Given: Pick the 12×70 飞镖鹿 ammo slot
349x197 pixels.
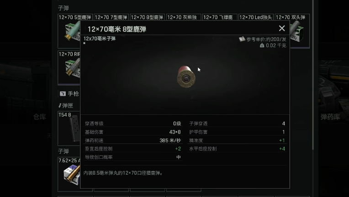Looking at the screenshot, I should tap(220, 17).
